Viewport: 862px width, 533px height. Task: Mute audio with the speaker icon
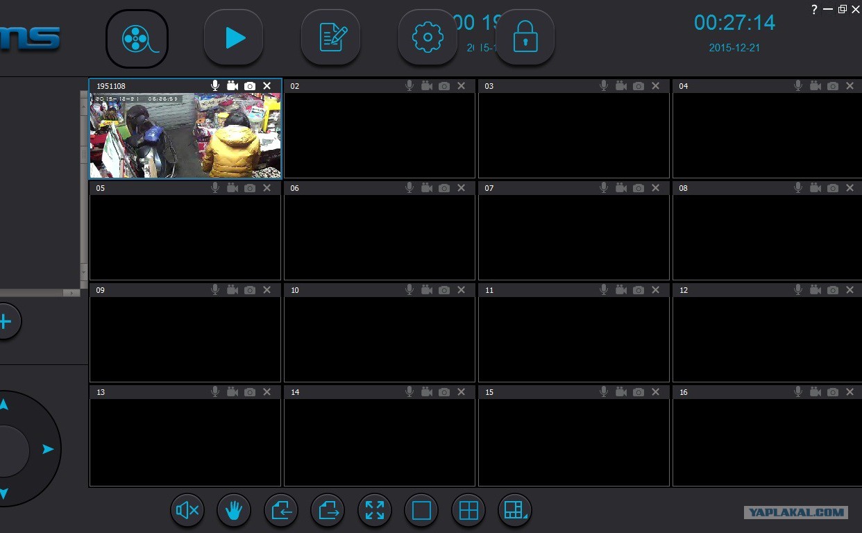pos(187,511)
